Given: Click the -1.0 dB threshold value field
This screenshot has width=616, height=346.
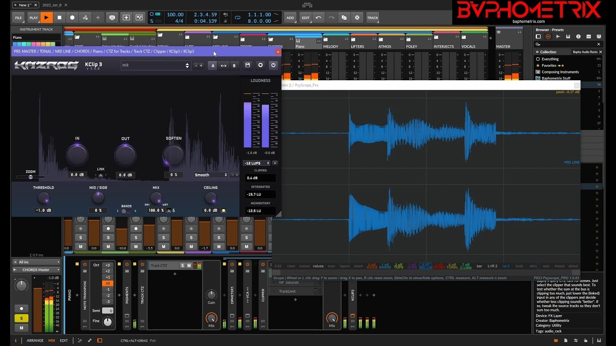Looking at the screenshot, I should (x=43, y=210).
